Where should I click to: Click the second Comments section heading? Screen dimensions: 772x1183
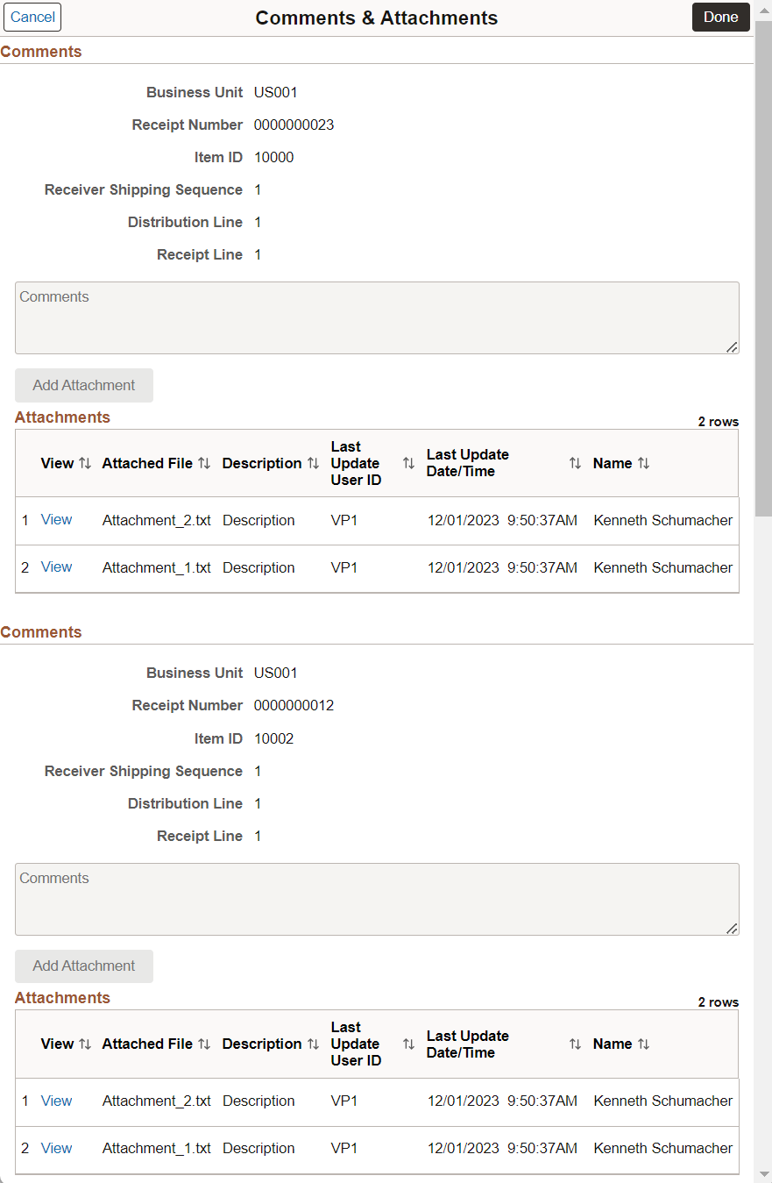tap(41, 632)
